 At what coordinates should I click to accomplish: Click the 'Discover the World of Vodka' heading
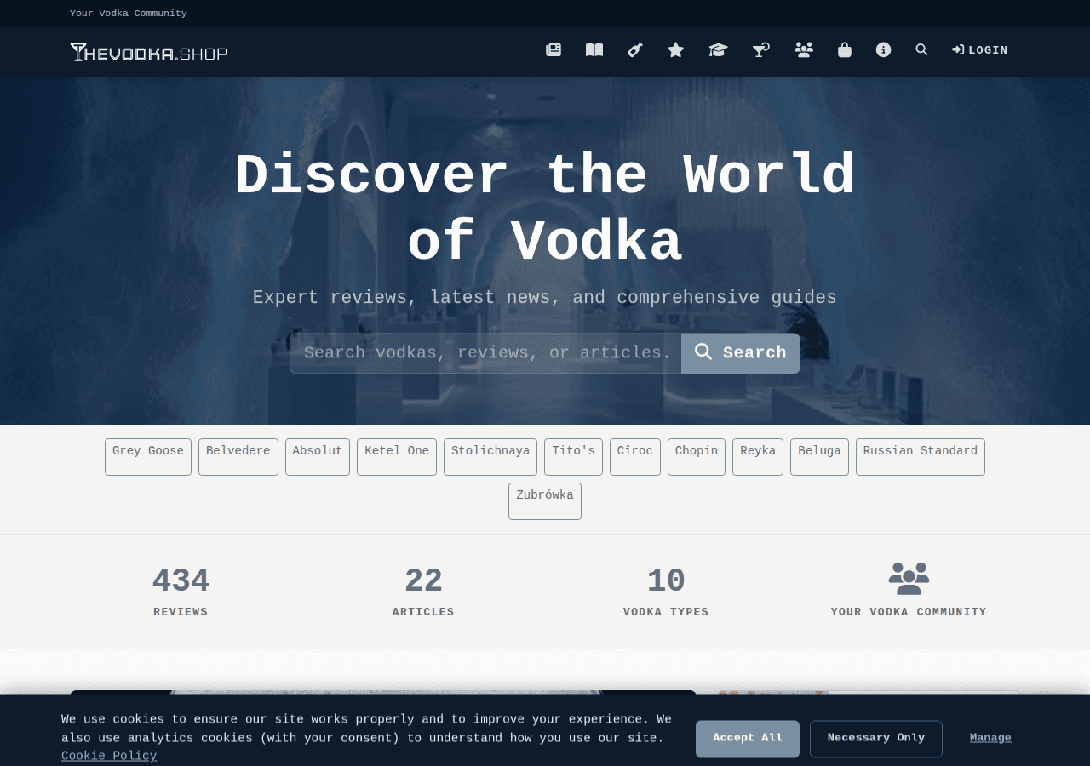point(545,209)
